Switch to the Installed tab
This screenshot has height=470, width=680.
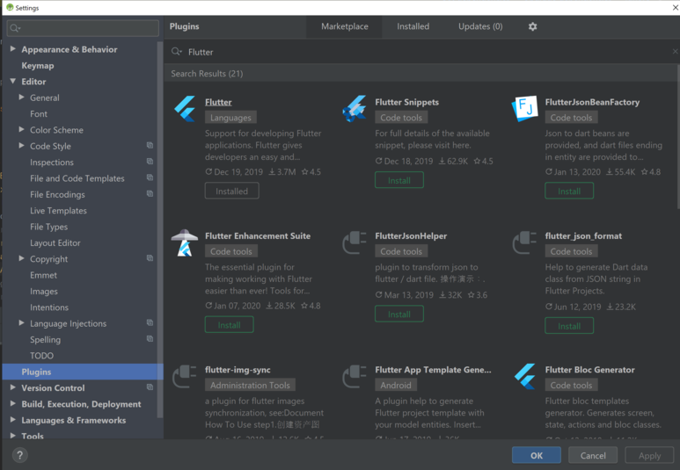click(413, 26)
